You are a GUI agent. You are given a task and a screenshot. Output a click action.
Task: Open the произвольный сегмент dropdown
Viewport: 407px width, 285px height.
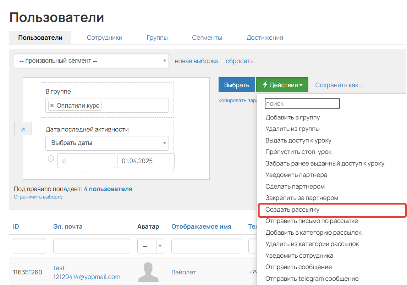(x=91, y=61)
